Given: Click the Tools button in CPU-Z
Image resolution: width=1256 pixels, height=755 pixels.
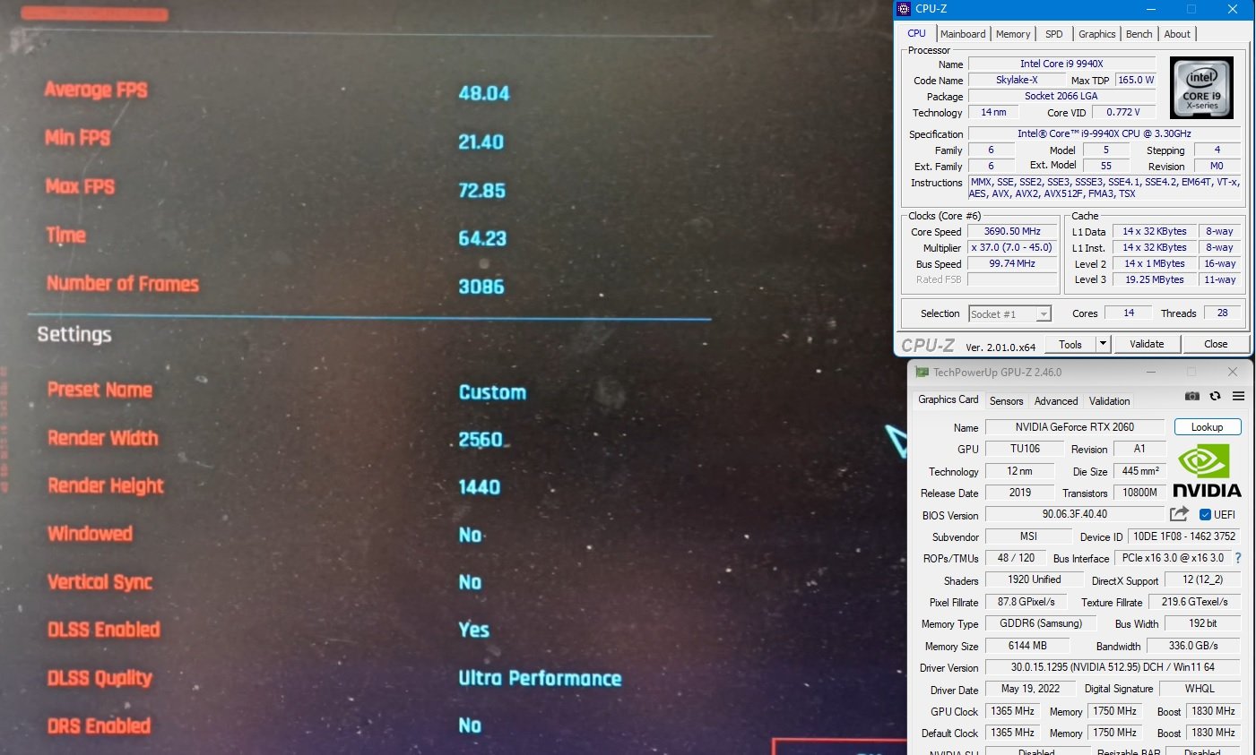Looking at the screenshot, I should [x=1070, y=344].
